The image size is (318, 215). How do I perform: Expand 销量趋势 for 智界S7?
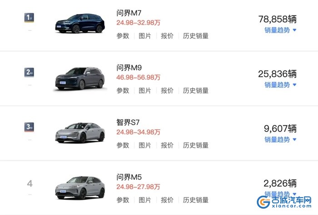coord(280,140)
